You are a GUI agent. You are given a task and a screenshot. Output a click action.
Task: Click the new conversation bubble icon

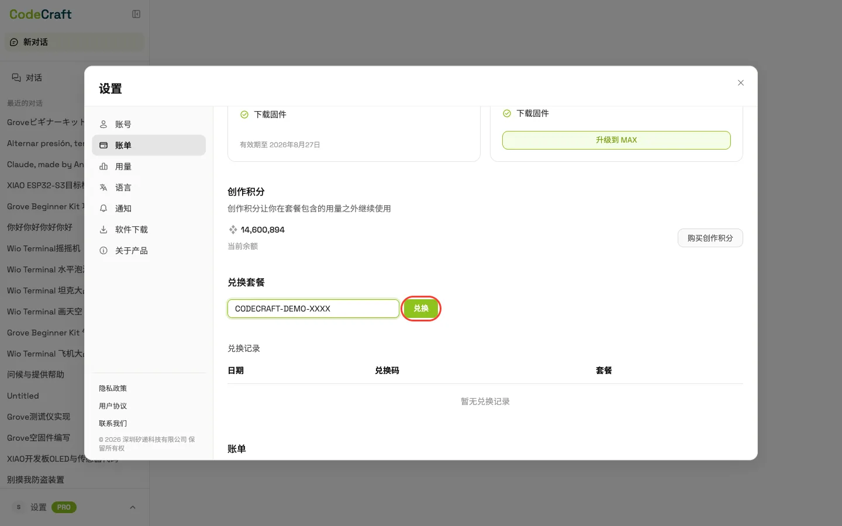(x=14, y=42)
